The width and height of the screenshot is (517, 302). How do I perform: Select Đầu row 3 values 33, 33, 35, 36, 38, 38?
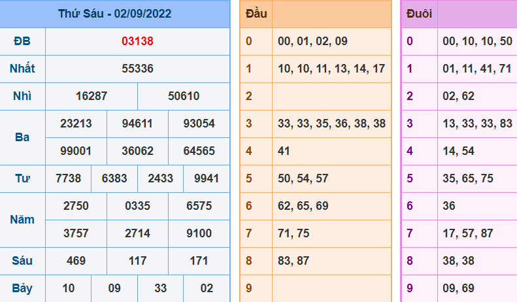tap(331, 124)
